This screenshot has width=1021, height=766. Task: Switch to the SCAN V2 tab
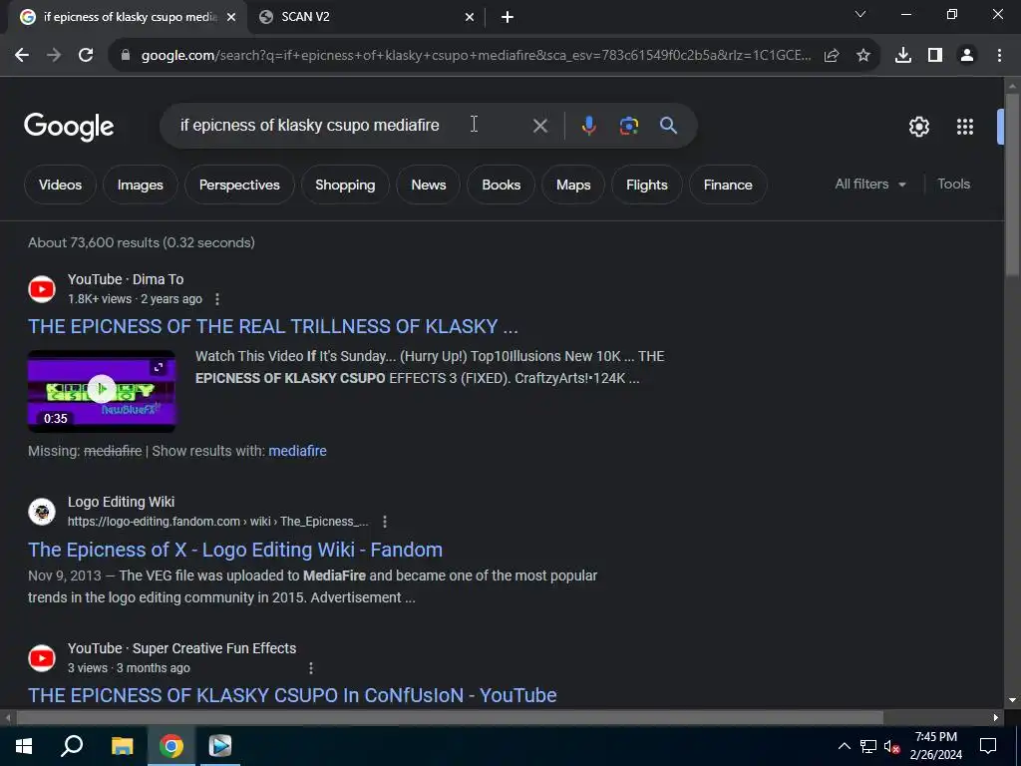(x=367, y=17)
